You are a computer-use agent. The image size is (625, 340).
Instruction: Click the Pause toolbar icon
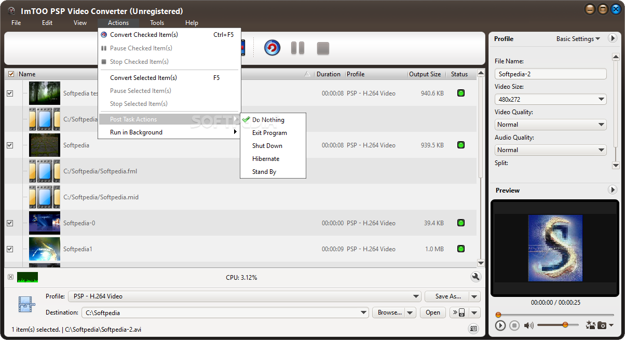pos(297,48)
